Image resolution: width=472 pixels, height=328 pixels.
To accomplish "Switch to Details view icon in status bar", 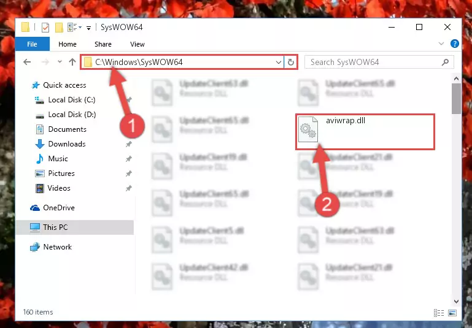I will click(x=439, y=313).
